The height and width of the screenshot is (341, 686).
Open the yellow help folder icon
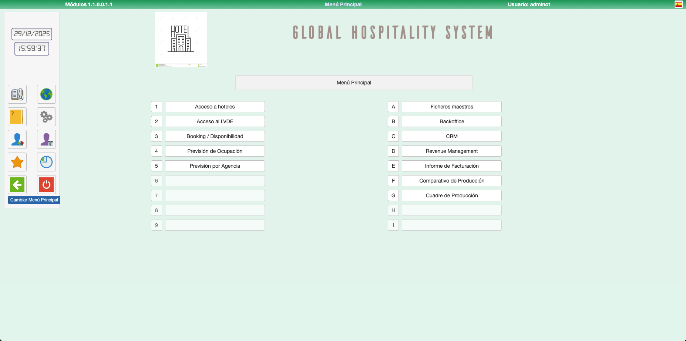click(17, 117)
